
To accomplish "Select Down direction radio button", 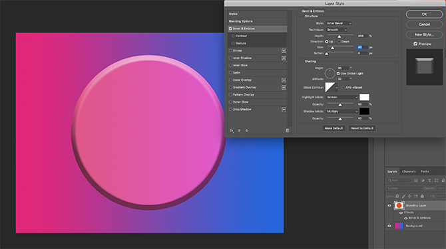I will 339,41.
